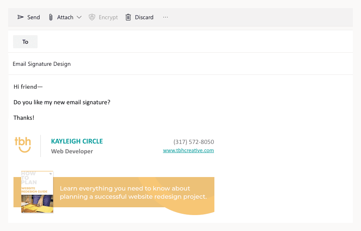Click the Discard trash can icon

click(128, 17)
